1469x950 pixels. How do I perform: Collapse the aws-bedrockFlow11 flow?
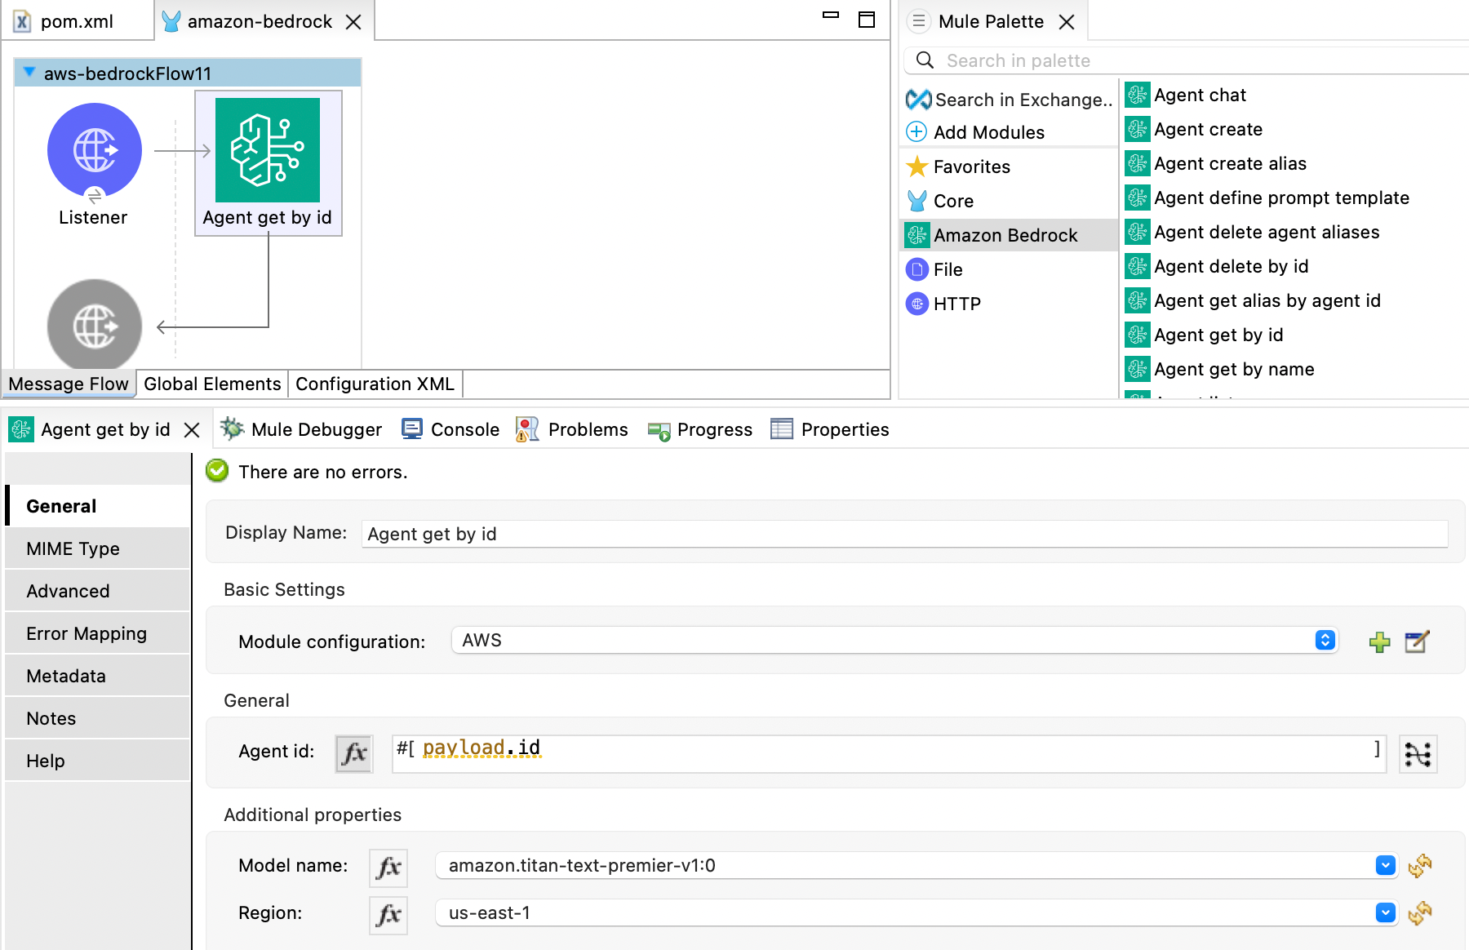tap(29, 73)
